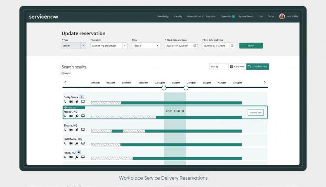
Task: Click the monitor icon under Merapi, HQ
Action: point(83,116)
